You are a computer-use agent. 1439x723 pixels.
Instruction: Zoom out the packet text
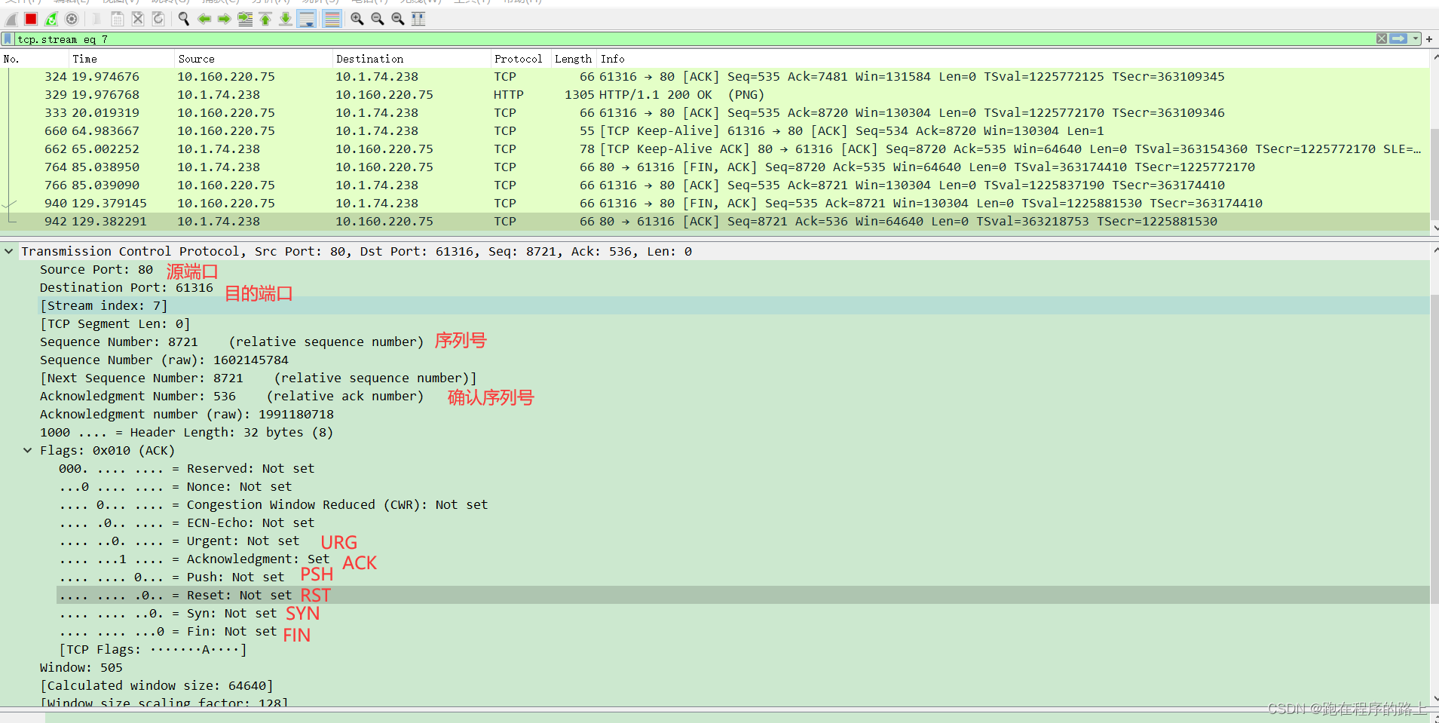(378, 19)
